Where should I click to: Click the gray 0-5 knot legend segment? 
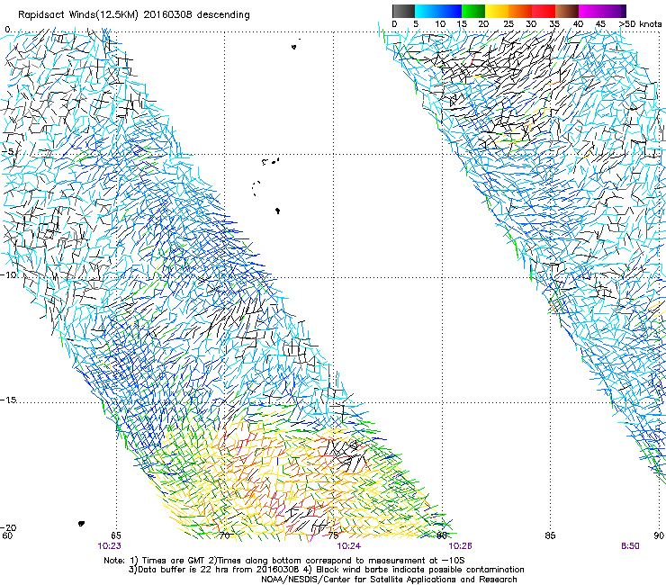coord(403,11)
